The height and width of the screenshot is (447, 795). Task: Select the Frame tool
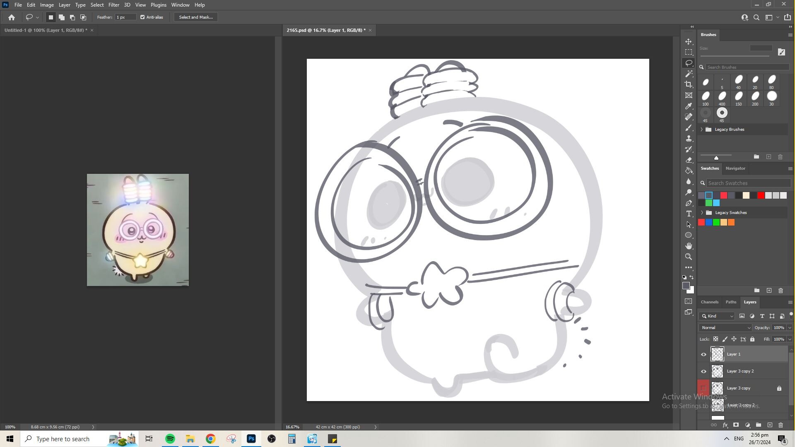[689, 96]
